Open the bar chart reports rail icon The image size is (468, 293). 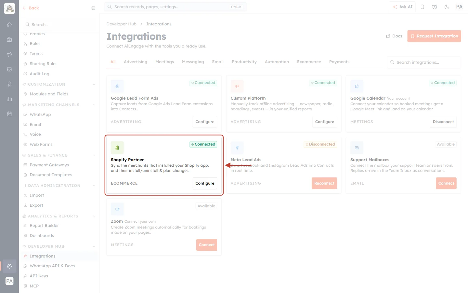click(9, 99)
